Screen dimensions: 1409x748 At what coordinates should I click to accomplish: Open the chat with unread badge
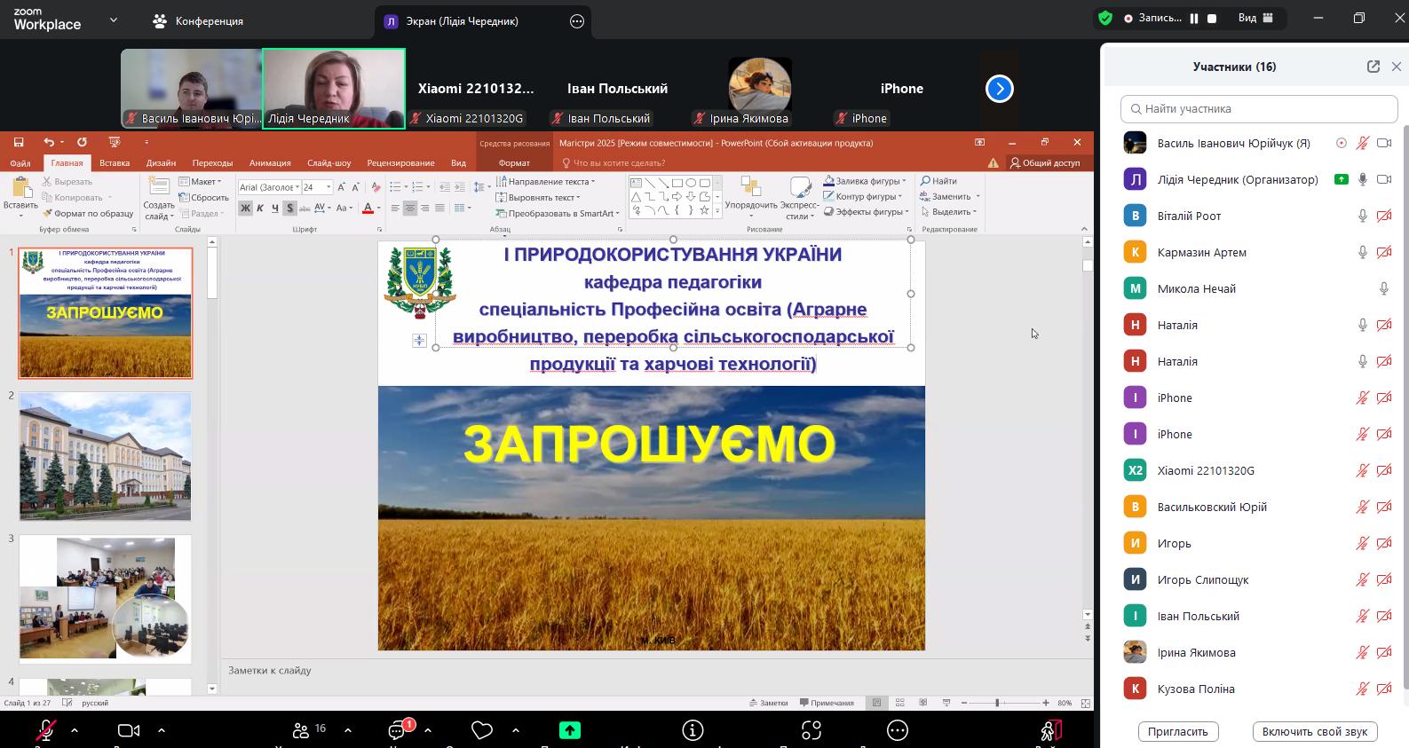[398, 730]
